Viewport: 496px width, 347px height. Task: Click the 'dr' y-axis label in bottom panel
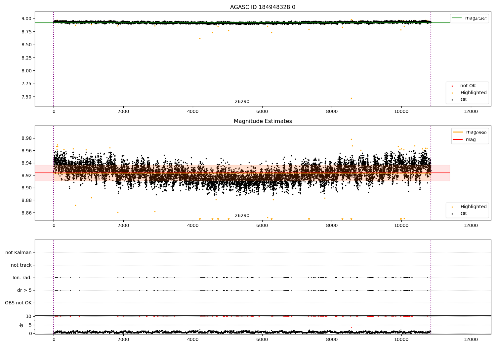pyautogui.click(x=21, y=325)
